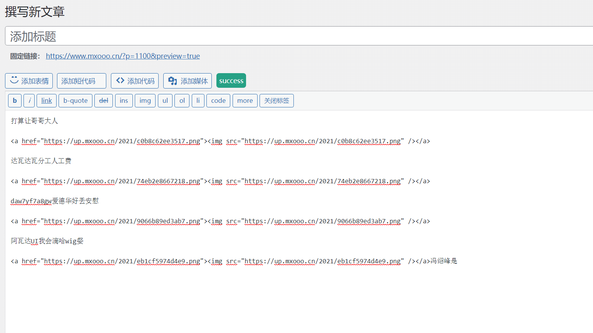
Task: Apply italic with the i button
Action: (29, 100)
